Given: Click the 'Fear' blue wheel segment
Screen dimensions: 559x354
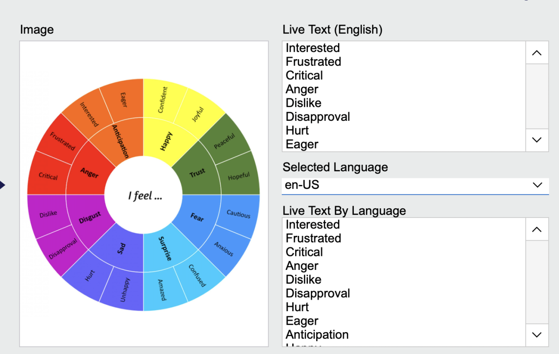Looking at the screenshot, I should point(197,218).
